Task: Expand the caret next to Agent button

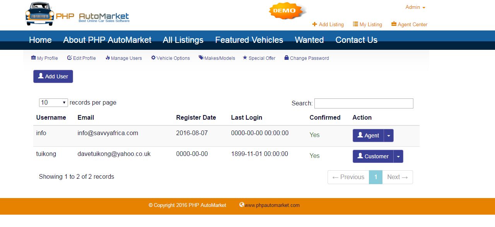Action: 389,136
